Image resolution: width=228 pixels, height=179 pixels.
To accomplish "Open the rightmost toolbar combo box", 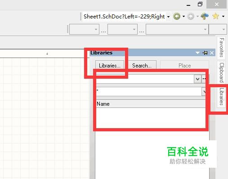I will coord(218,29).
